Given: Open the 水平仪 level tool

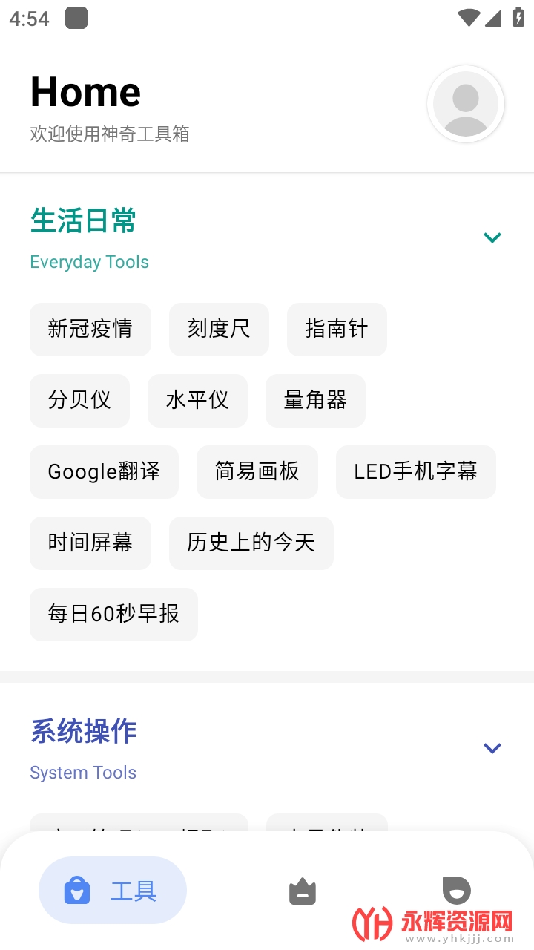Looking at the screenshot, I should tap(197, 401).
